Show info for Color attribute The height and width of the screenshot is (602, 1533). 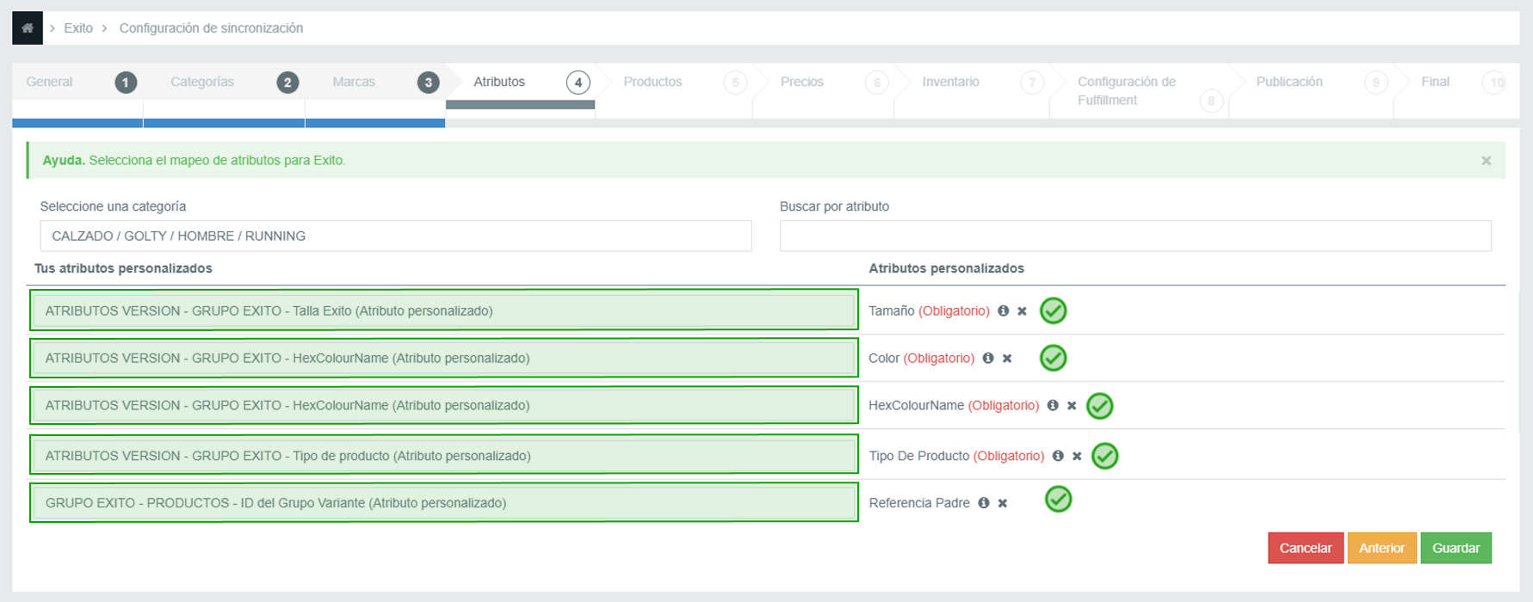[988, 358]
